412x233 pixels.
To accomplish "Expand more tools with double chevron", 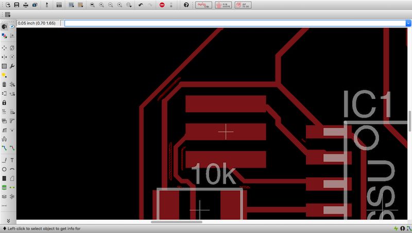I will tap(8, 221).
